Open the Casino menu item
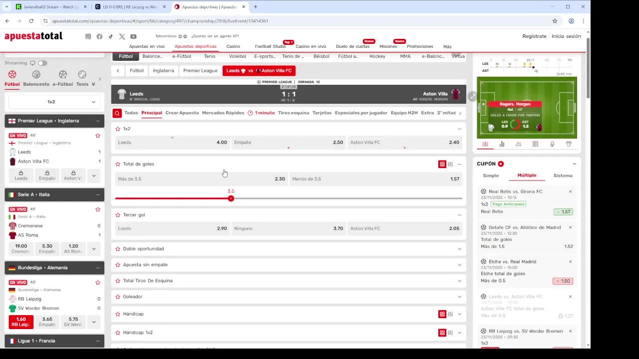 (233, 46)
